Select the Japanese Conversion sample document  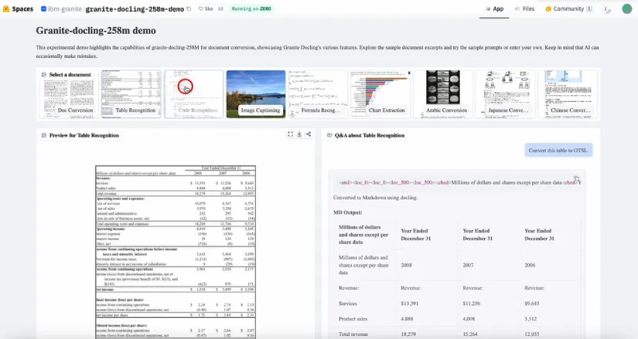[505, 94]
